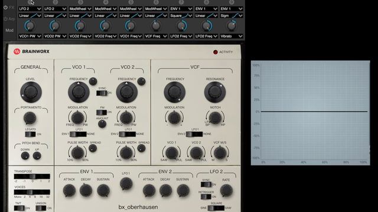Image resolution: width=378 pixels, height=212 pixels.
Task: Click the FM Amount small knob
Action: (x=102, y=124)
